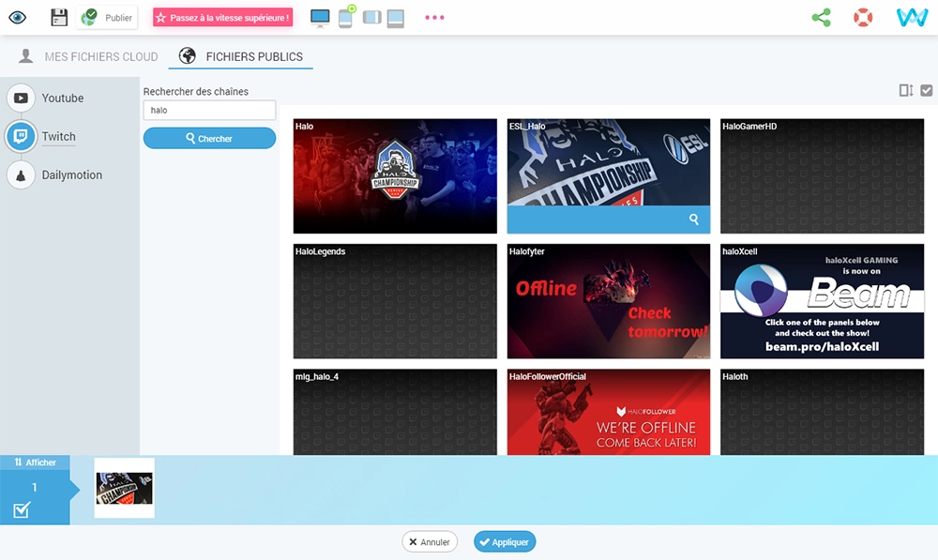Switch to Fichiers Publics tab
The image size is (938, 560).
pyautogui.click(x=241, y=56)
